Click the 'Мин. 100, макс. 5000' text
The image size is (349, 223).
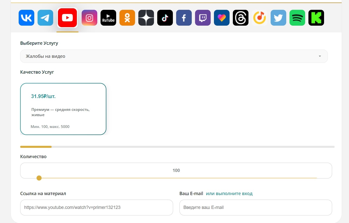[x=50, y=127]
